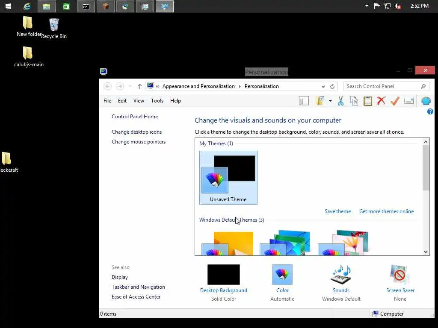Click the double chevron in the address bar
The image size is (438, 328).
[x=157, y=86]
